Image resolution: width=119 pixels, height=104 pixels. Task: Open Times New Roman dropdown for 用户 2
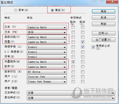click(47, 82)
